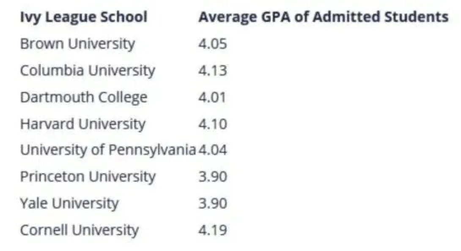This screenshot has height=251, width=461.
Task: Click Pennsylvania's 4.04 GPA value
Action: click(213, 150)
